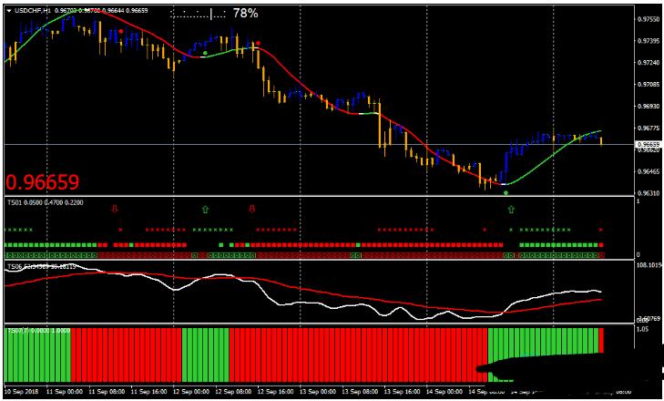Click the 14 Sep 00:00 time label
664x401 pixels.
[444, 391]
